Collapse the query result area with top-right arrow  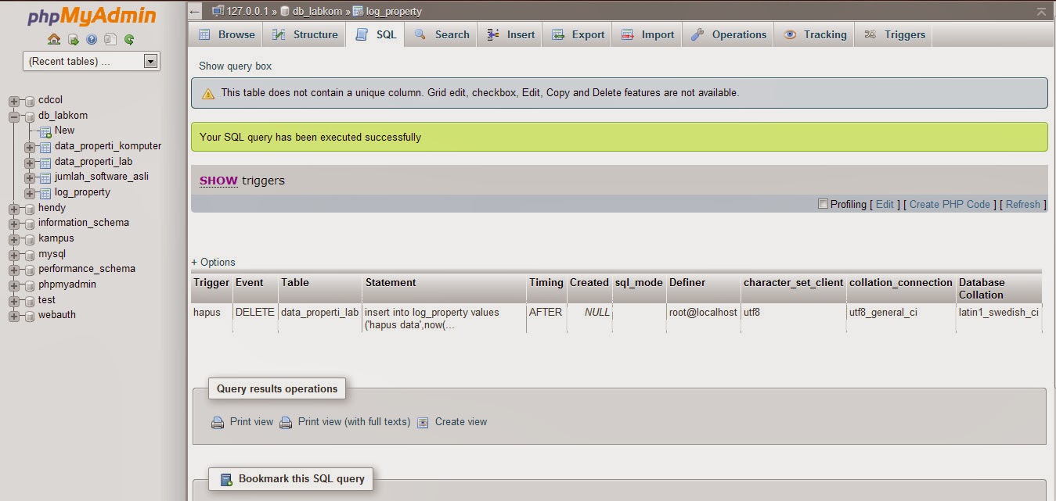point(1040,11)
